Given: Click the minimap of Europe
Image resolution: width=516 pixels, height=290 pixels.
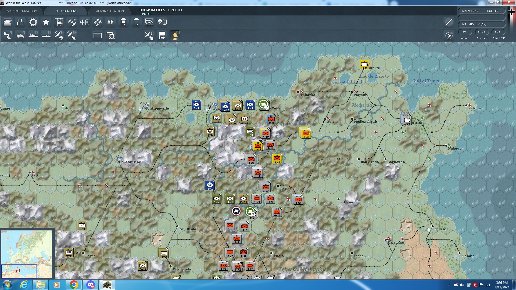Looking at the screenshot, I should pyautogui.click(x=27, y=254).
